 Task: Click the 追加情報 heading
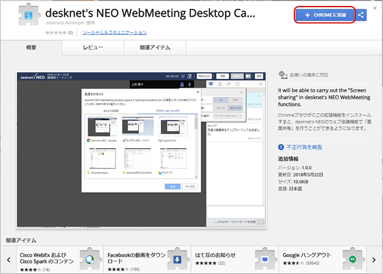[288, 159]
